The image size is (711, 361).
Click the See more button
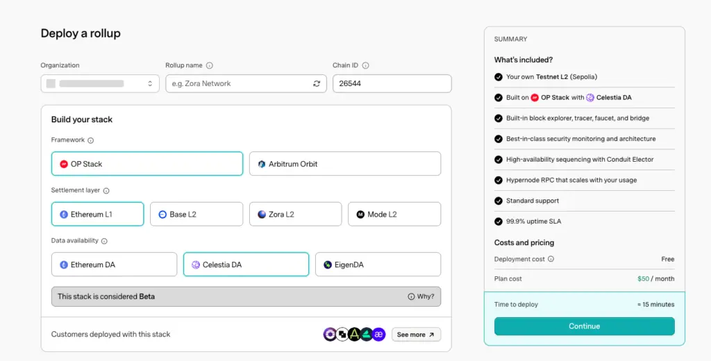coord(416,335)
